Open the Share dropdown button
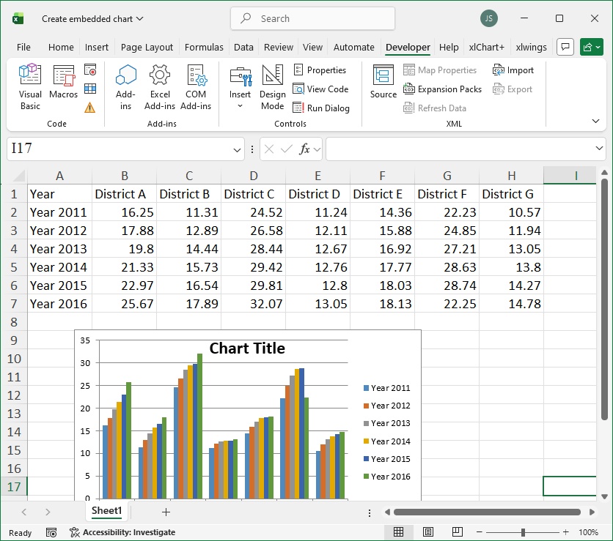613x541 pixels. click(x=592, y=48)
